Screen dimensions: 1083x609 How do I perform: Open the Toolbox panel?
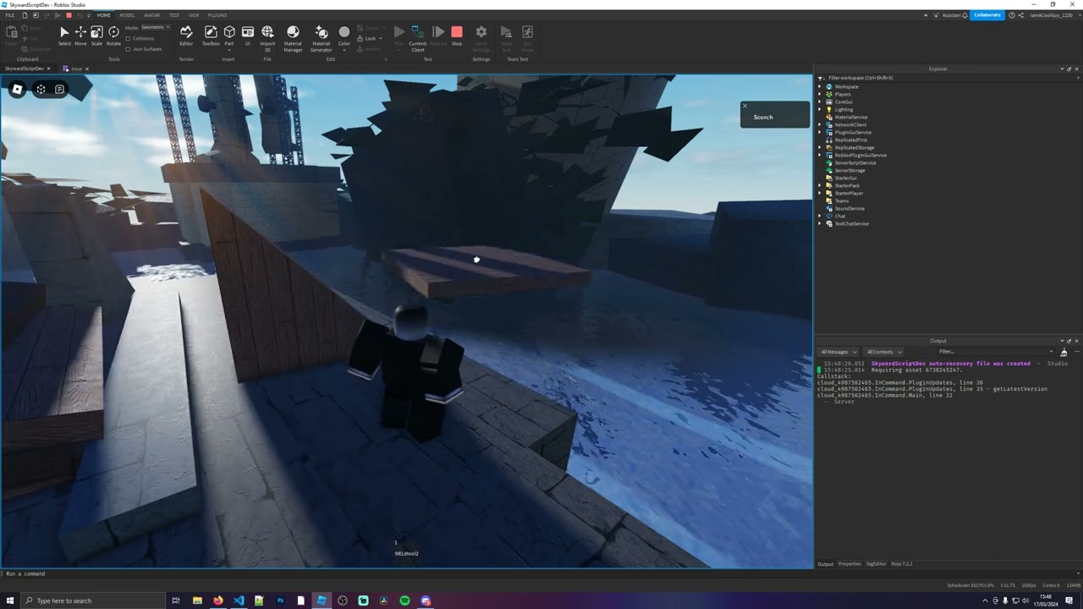(x=211, y=35)
